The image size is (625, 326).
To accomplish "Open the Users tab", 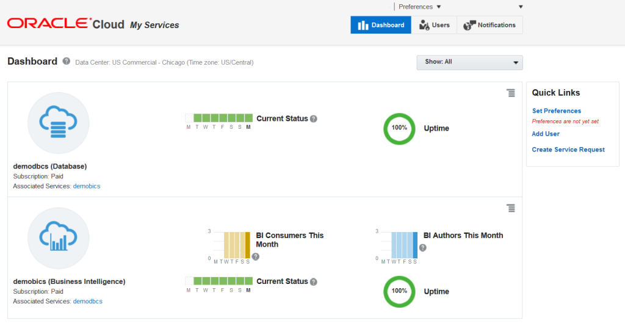I will pyautogui.click(x=434, y=25).
